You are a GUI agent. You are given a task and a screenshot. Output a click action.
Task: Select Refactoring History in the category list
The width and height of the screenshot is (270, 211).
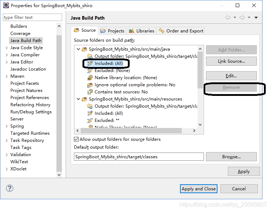30,105
